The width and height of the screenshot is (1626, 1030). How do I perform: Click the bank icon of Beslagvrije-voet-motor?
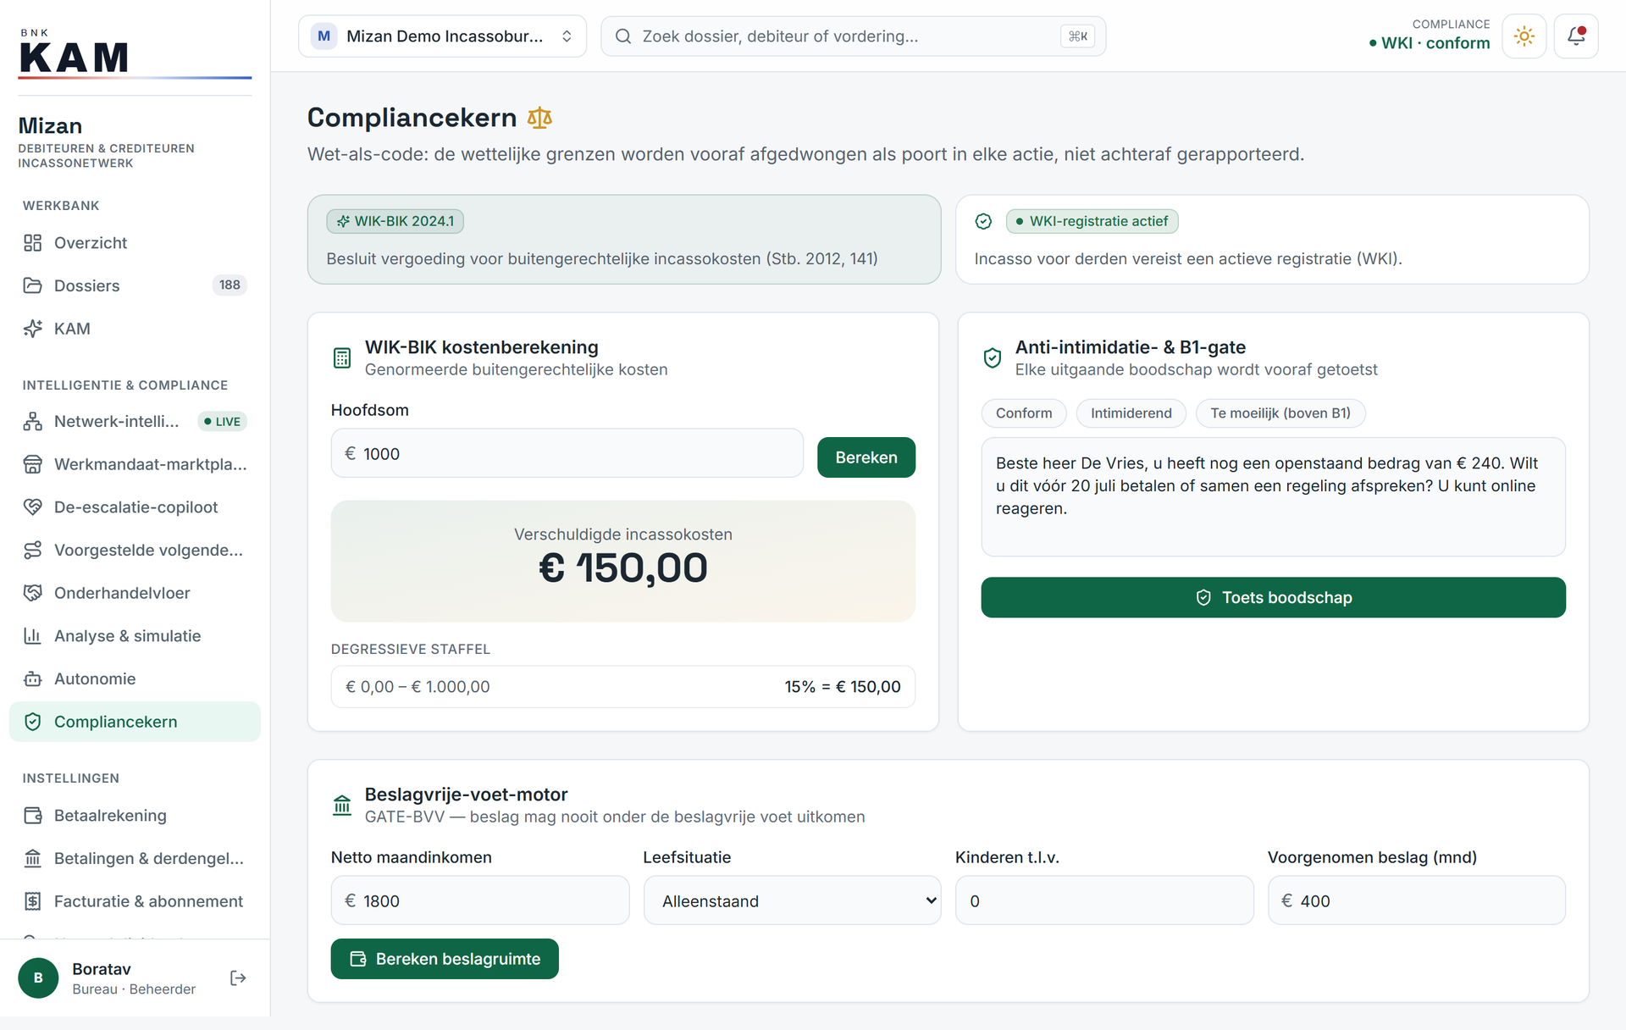(342, 806)
